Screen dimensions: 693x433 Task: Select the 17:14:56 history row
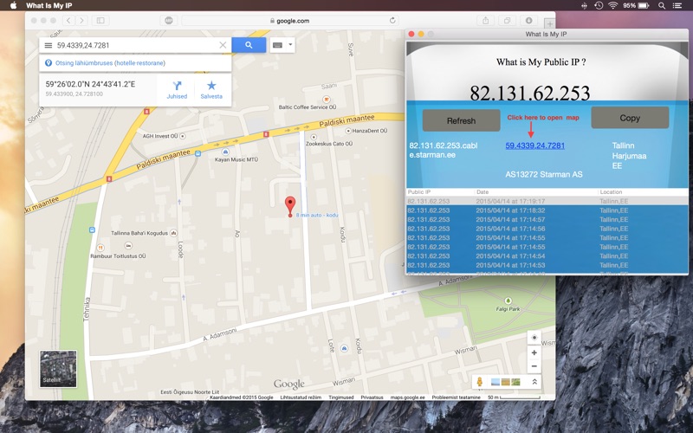pos(547,229)
